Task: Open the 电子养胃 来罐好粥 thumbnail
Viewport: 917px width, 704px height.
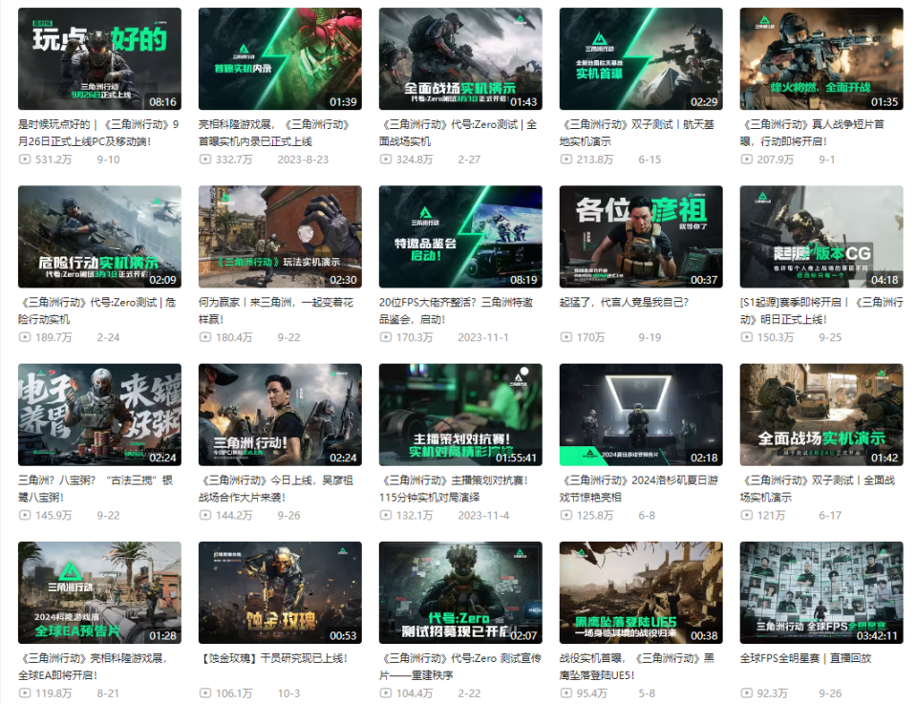Action: coord(99,415)
